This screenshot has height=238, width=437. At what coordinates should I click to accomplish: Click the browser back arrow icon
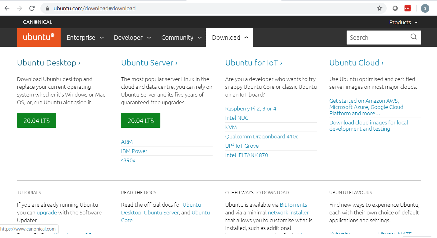[7, 8]
